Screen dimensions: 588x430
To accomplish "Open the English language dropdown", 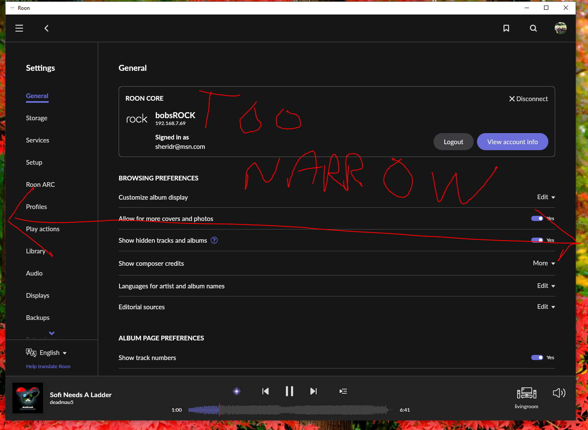I will pyautogui.click(x=53, y=353).
